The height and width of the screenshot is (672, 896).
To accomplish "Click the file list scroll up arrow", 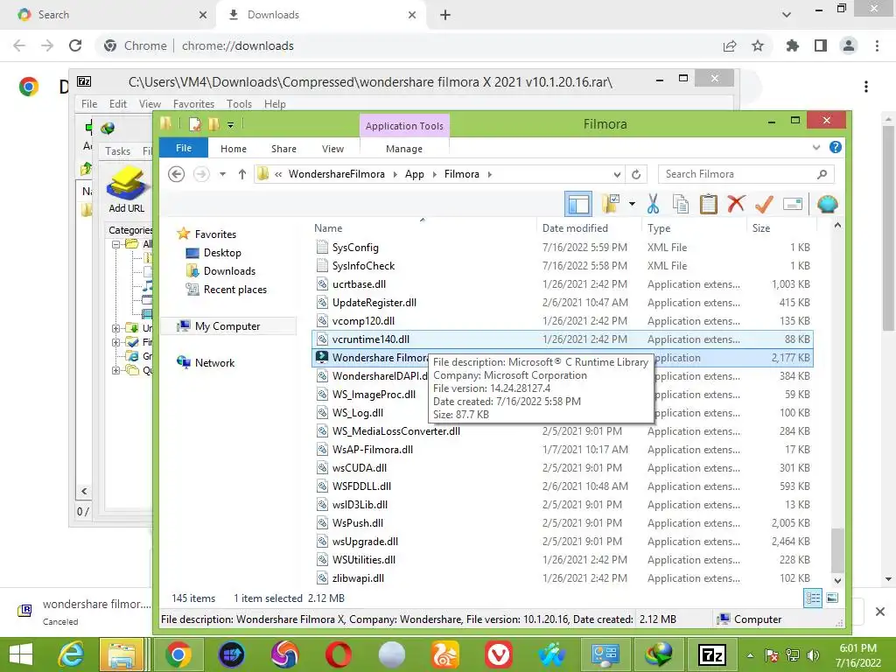I will tap(837, 226).
